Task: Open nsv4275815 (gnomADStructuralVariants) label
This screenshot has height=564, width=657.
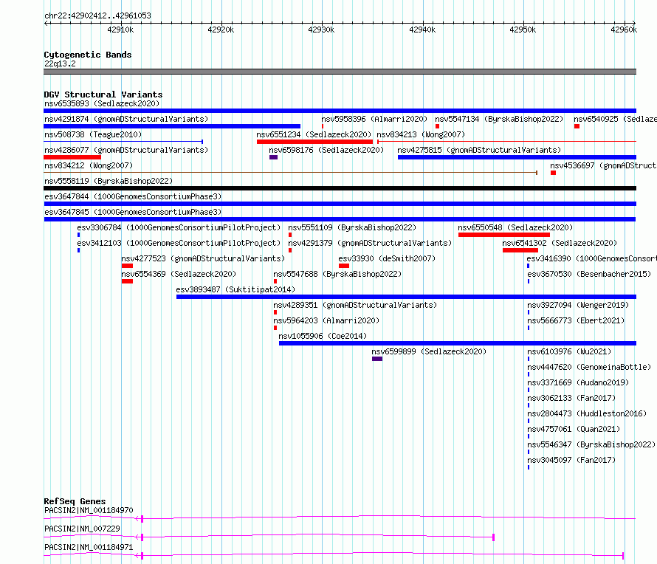Action: coord(479,150)
